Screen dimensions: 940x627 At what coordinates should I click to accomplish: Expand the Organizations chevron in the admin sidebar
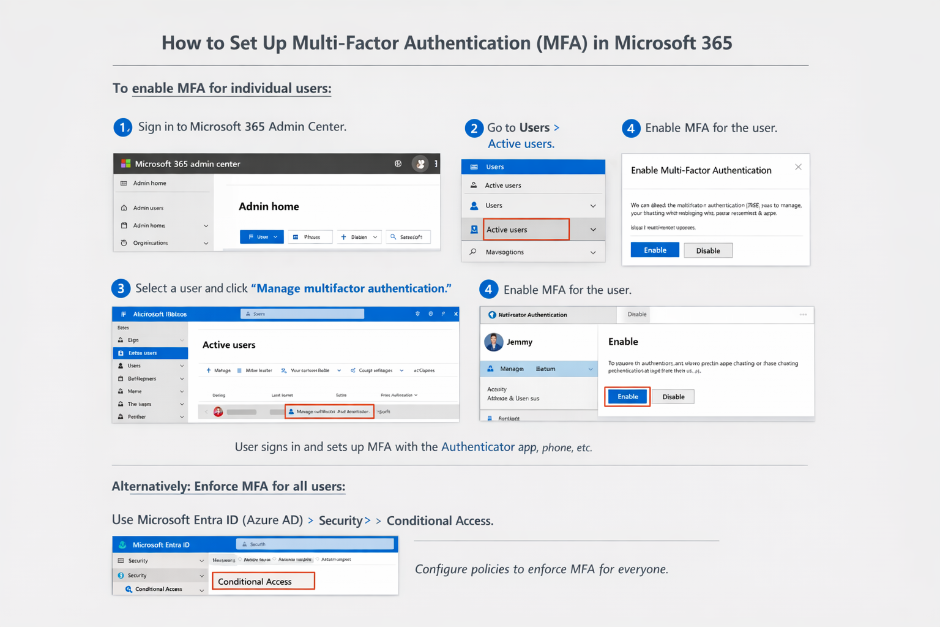coord(206,243)
